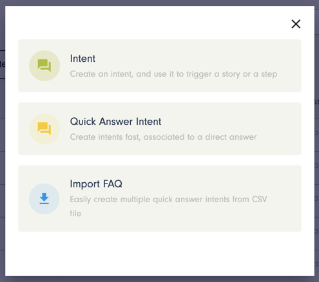Pick the pale green circle behind Intent icon

tap(44, 66)
